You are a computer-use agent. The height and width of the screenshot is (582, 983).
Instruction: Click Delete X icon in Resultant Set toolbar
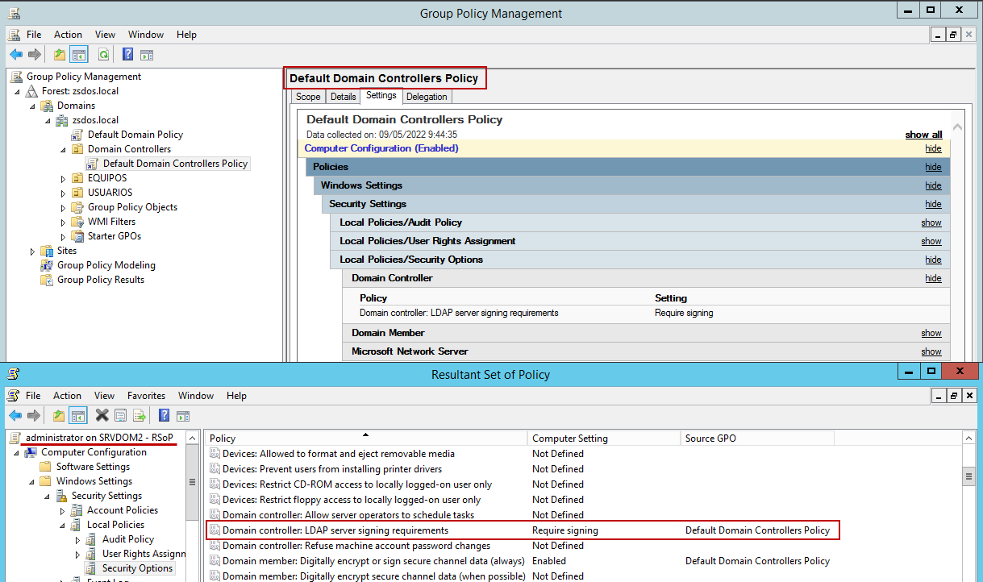(x=102, y=416)
